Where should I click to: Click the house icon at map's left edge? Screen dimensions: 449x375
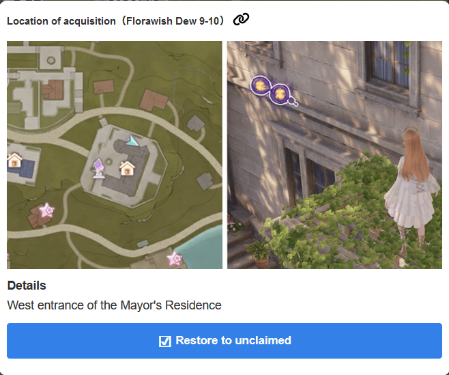tap(15, 161)
